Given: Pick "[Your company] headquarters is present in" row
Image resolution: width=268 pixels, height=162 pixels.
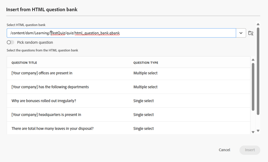Looking at the screenshot, I should coord(46,115).
